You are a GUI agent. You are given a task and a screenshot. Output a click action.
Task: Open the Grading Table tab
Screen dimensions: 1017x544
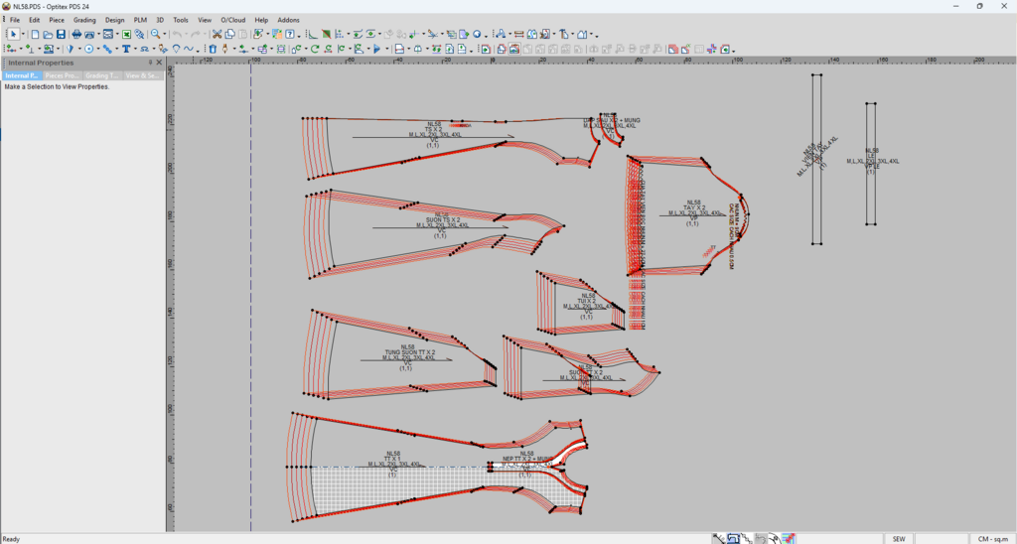click(102, 75)
